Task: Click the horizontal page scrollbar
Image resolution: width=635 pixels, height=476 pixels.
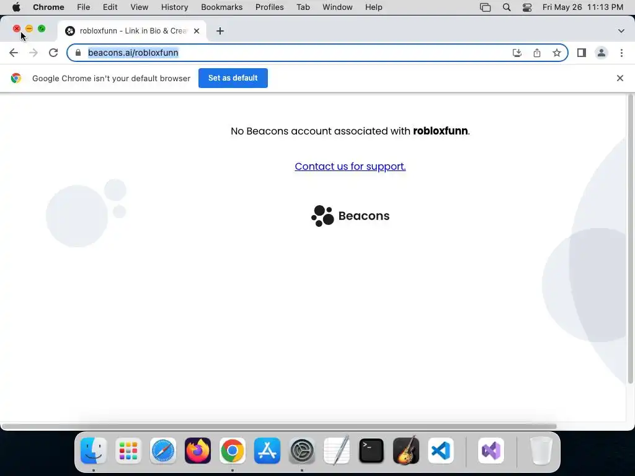Action: click(278, 426)
